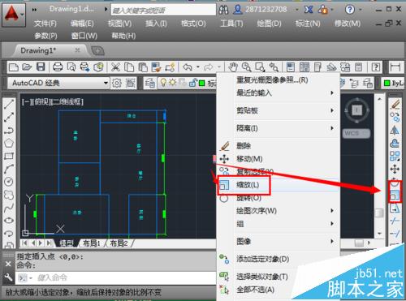
Task: Click the Print icon in standard toolbar
Action: click(58, 67)
